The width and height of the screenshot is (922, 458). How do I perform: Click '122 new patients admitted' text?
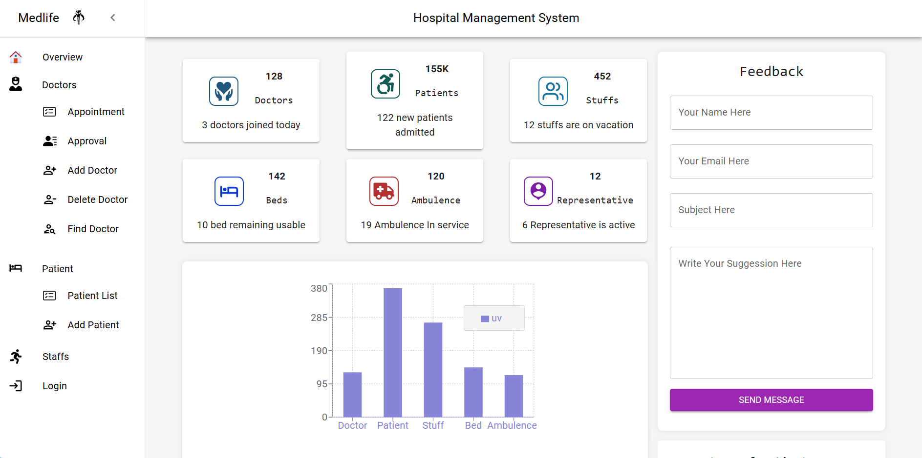[415, 125]
